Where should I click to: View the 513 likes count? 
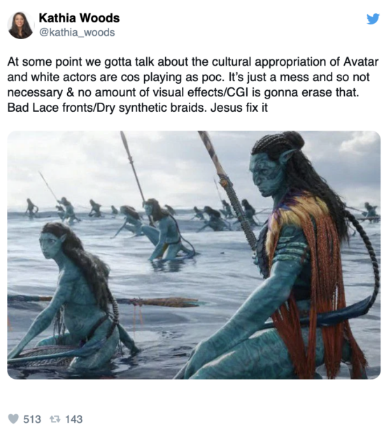[x=32, y=419]
